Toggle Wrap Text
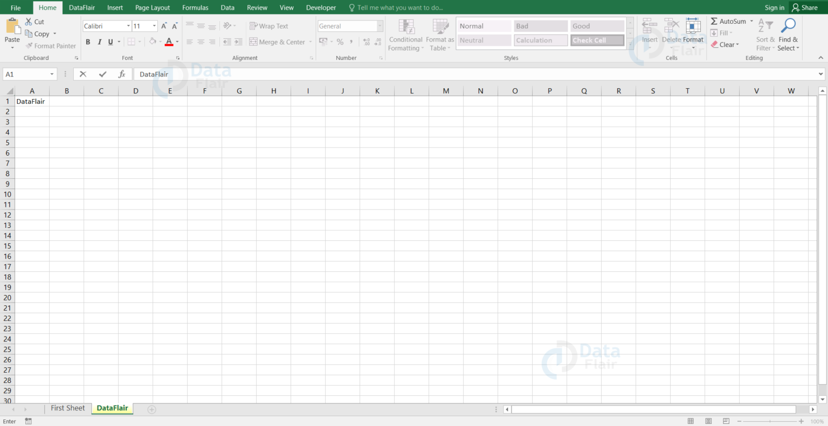 268,26
